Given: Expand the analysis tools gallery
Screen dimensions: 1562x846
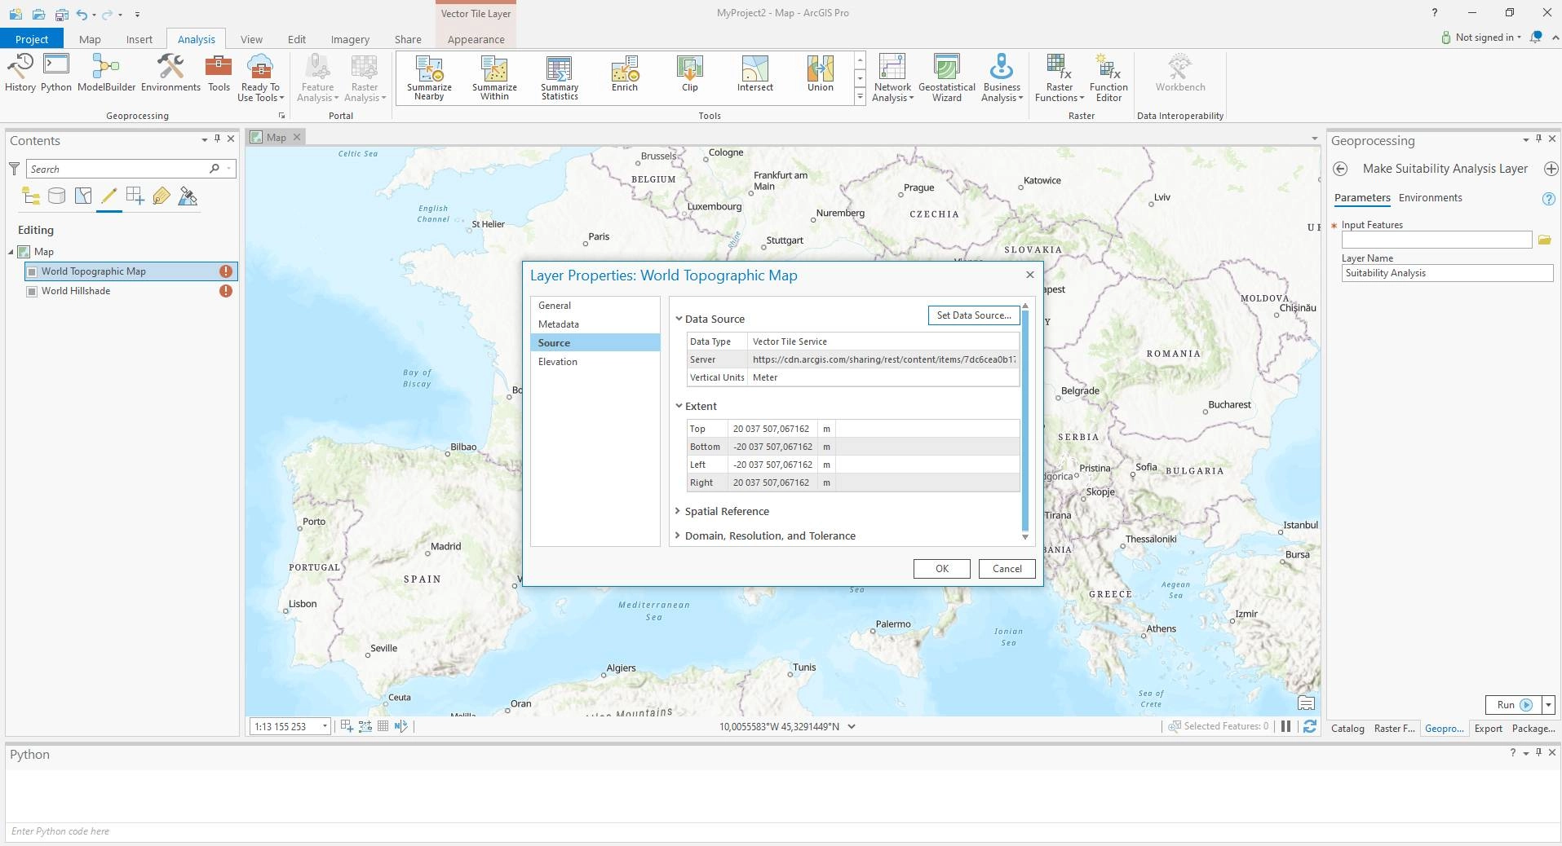Looking at the screenshot, I should [860, 97].
